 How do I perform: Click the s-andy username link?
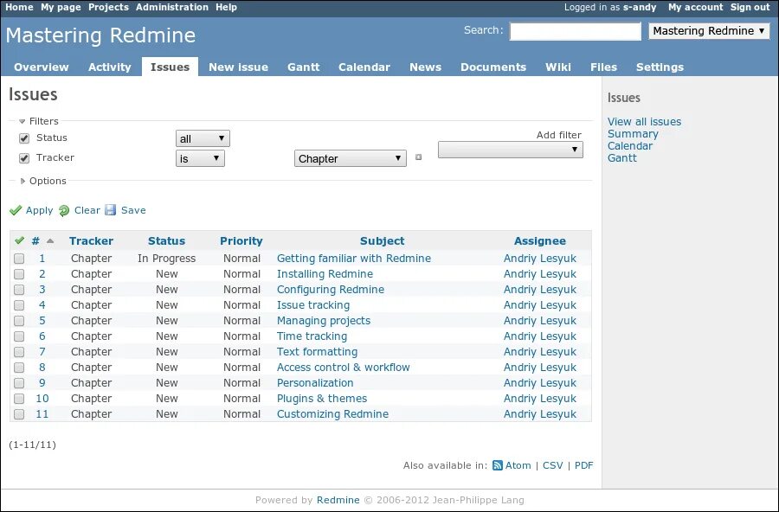(x=640, y=8)
